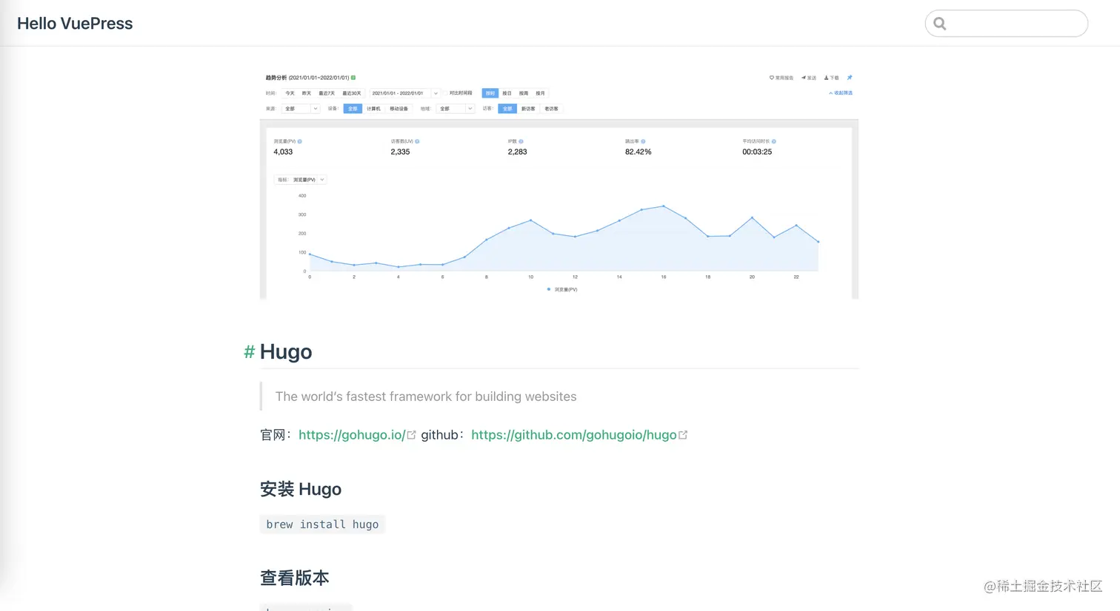Click info icon beside 访客数(UV) label
The image size is (1120, 611).
(417, 141)
